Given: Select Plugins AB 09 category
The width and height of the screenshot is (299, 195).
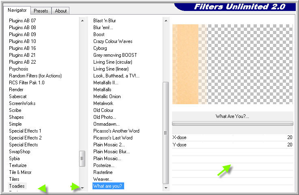Looking at the screenshot, I should point(22,34).
